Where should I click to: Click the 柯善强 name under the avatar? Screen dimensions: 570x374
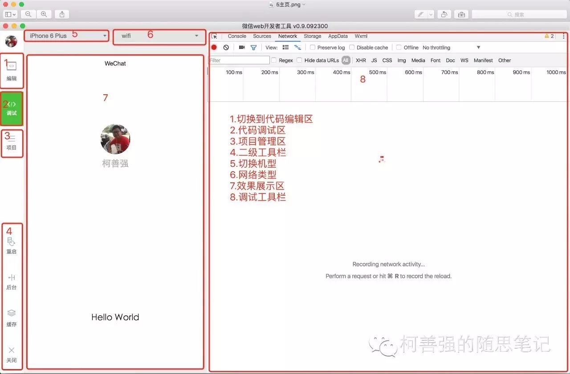point(115,164)
